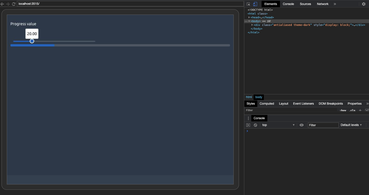Collapse the body element node
This screenshot has width=369, height=195.
(249, 21)
